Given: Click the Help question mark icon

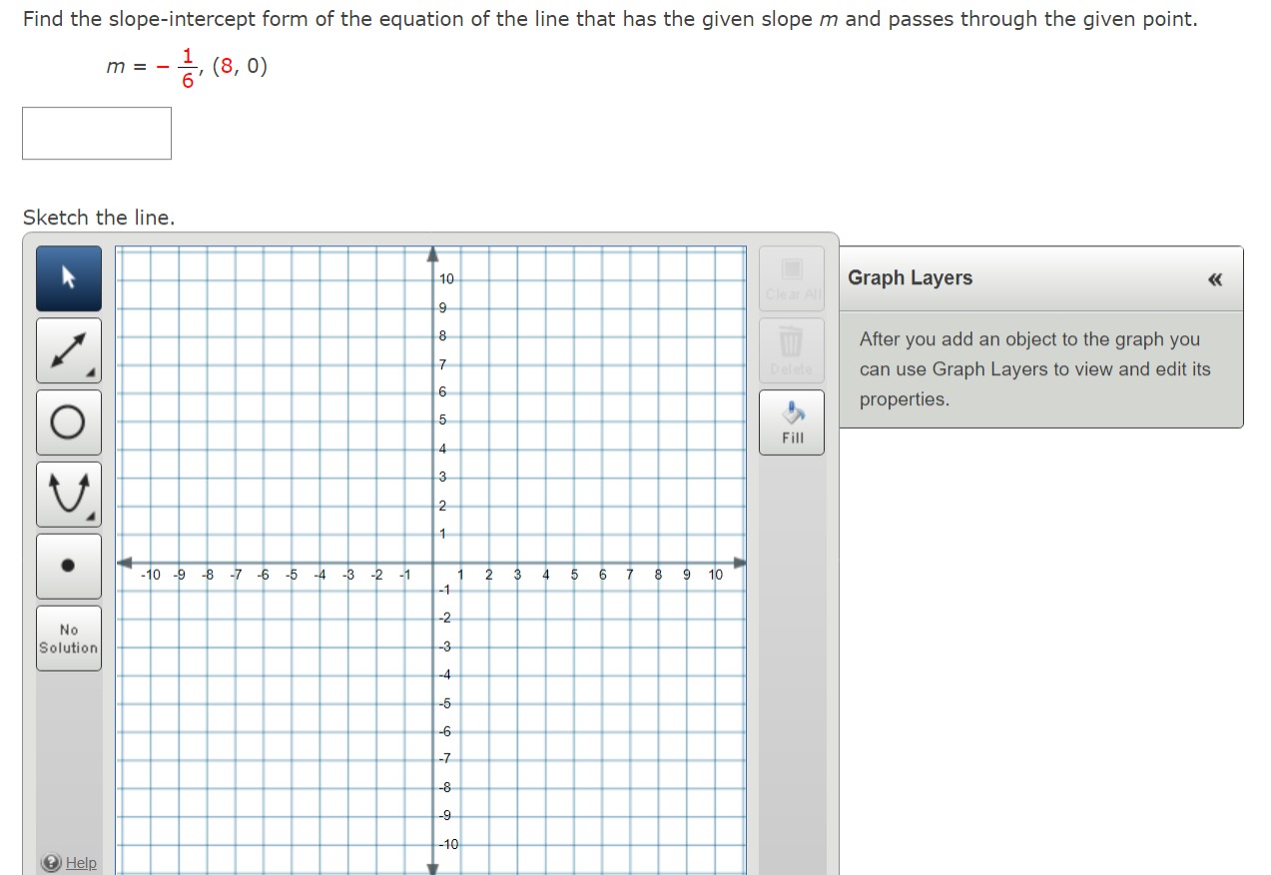Looking at the screenshot, I should [x=50, y=862].
